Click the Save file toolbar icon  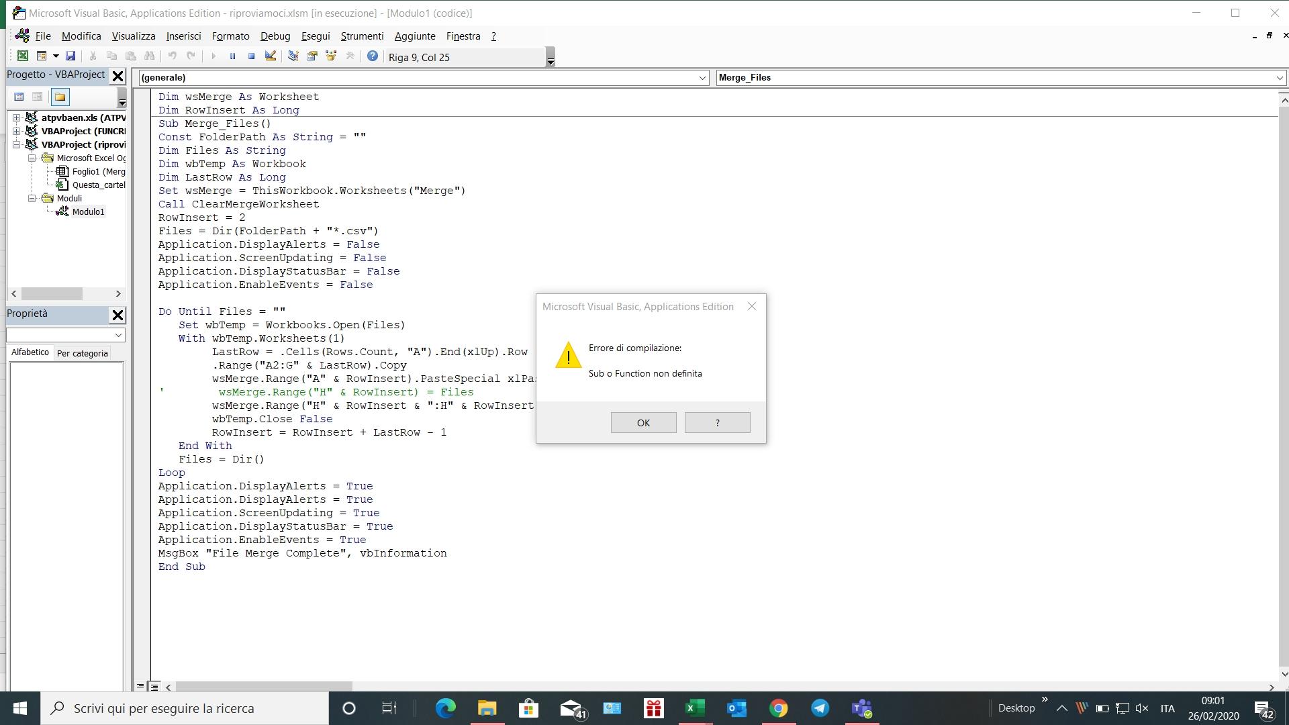(70, 56)
